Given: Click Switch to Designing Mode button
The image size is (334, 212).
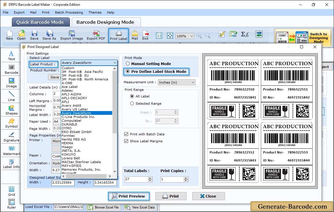Looking at the screenshot, I should [x=302, y=38].
